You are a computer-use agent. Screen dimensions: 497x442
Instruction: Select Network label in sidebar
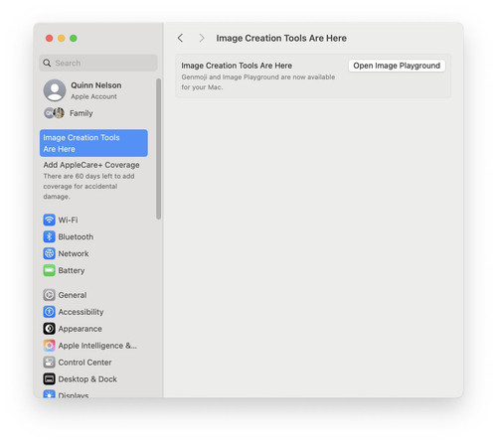[74, 253]
